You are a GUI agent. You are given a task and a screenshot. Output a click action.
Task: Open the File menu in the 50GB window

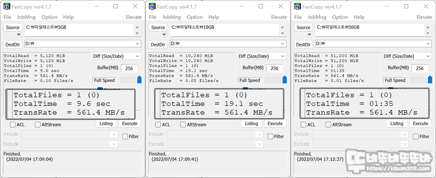(x=298, y=17)
